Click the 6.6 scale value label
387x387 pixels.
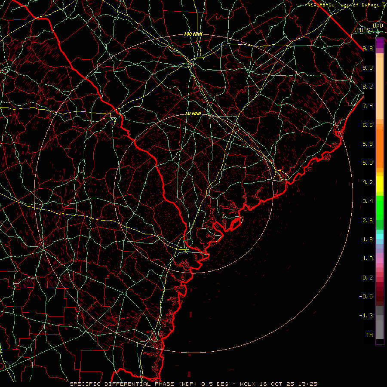coord(368,125)
